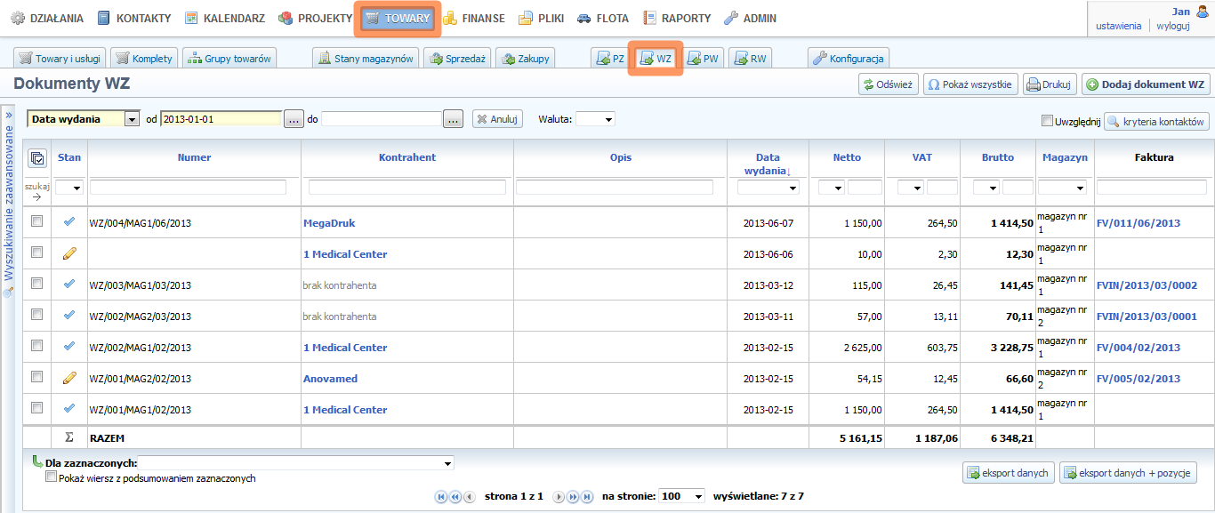
Task: Click the Numer column search field
Action: coord(188,188)
